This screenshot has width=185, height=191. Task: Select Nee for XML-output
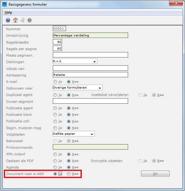(69, 154)
